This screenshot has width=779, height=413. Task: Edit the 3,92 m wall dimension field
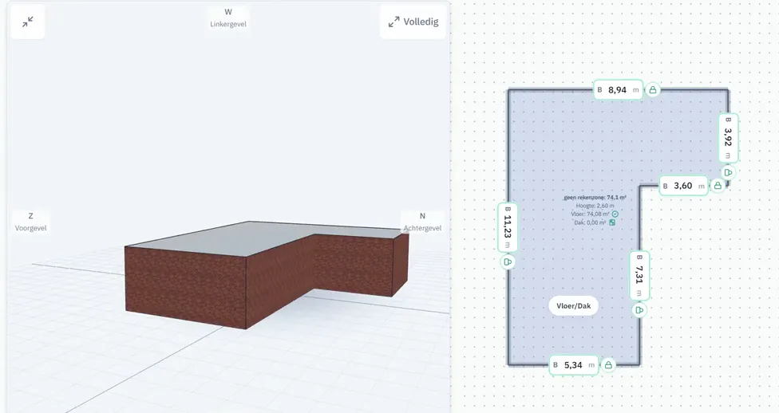click(x=729, y=138)
